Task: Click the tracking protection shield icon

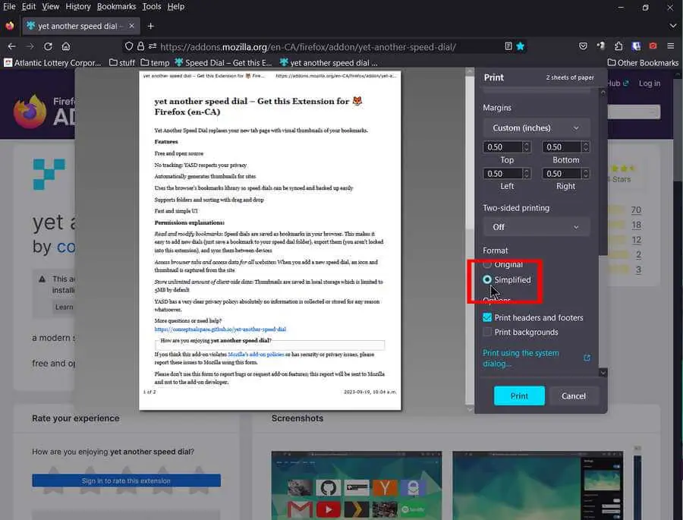Action: click(x=129, y=46)
